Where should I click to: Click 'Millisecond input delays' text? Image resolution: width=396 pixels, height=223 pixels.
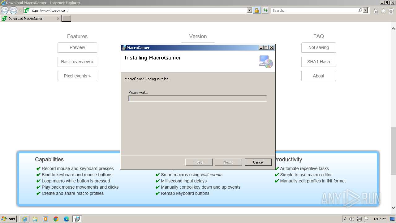click(184, 181)
